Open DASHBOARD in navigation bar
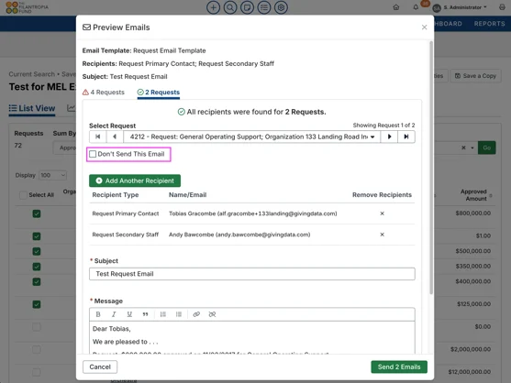Screen dimensions: 511x383 click(448, 24)
